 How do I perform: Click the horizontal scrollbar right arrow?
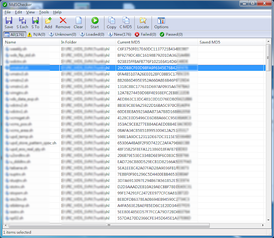[x=263, y=225]
